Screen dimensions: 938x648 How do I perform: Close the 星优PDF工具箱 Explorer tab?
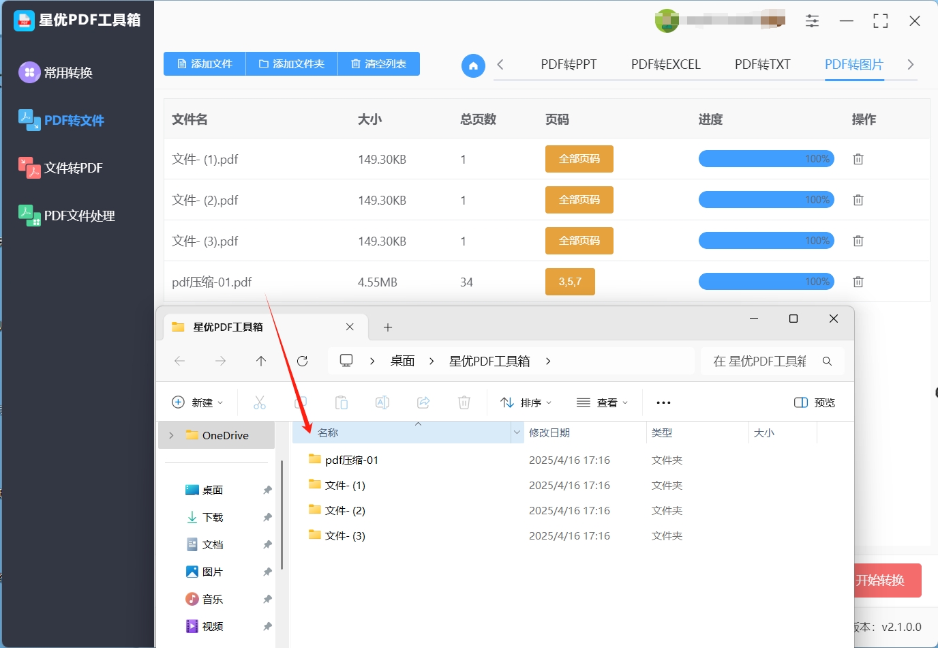(350, 327)
